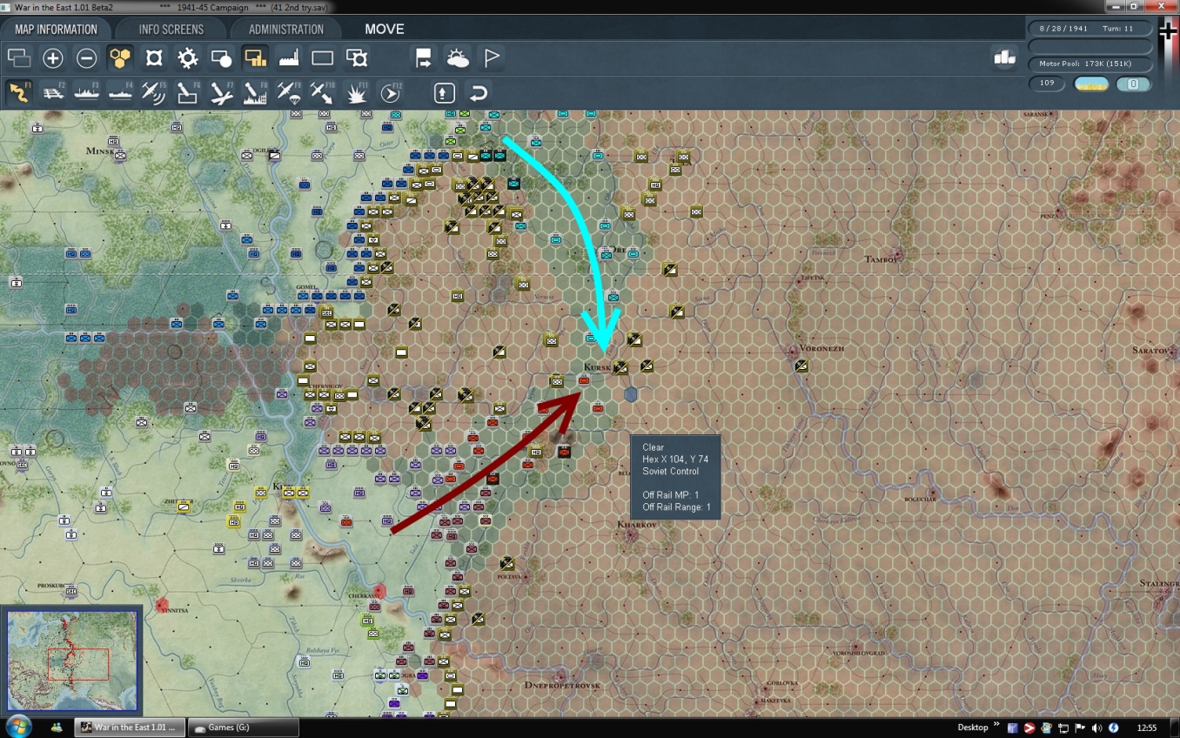Undo the last move with return arrow
The image size is (1180, 738).
coord(478,92)
